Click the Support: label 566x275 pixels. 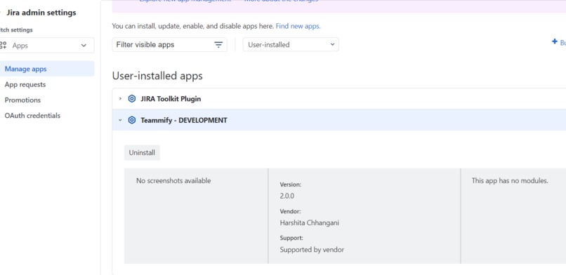291,238
